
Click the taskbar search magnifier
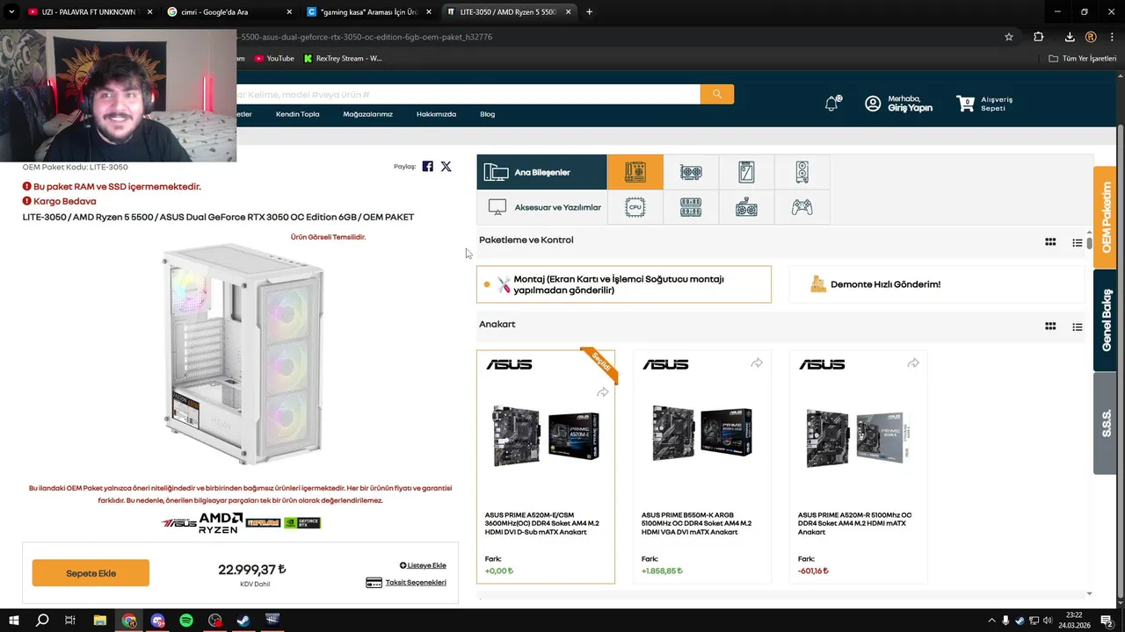point(41,621)
